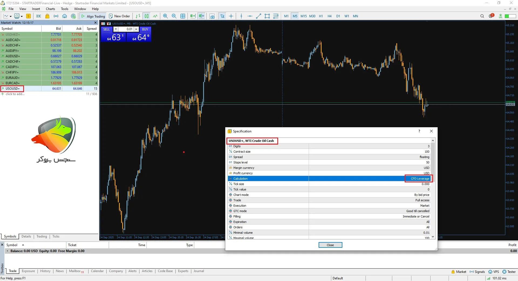Click the chart screenshot camera icon
This screenshot has width=518, height=281.
[212, 16]
